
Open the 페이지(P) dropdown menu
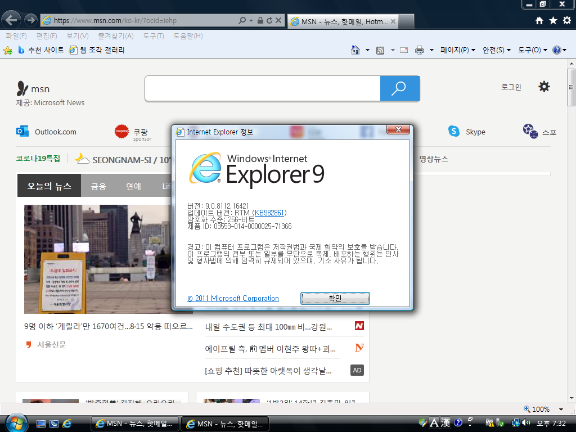click(458, 50)
